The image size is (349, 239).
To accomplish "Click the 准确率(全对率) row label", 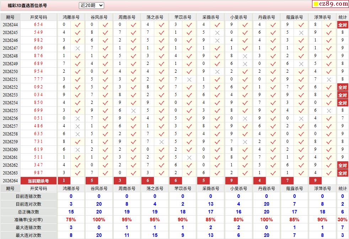I will (x=28, y=220).
